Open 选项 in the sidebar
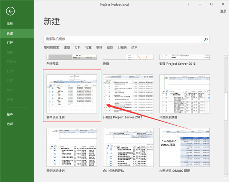 (x=10, y=124)
